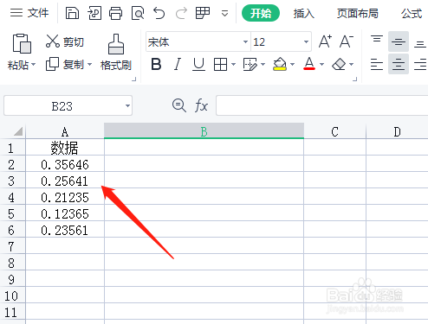The height and width of the screenshot is (324, 428).
Task: Select column C header
Action: pos(334,131)
